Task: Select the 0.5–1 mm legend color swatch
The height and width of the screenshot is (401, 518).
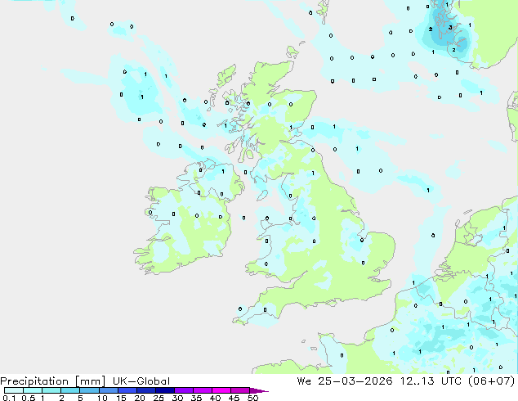Action: point(33,390)
